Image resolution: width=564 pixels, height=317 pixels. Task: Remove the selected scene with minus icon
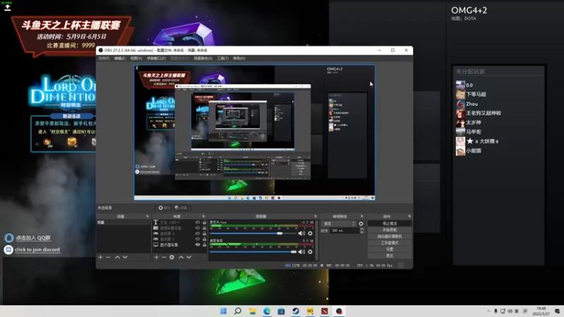click(108, 257)
